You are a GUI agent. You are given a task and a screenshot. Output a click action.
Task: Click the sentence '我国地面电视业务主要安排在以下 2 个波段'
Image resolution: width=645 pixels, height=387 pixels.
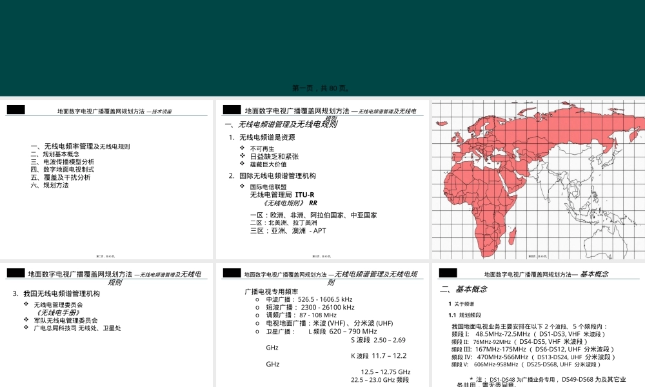coord(529,326)
